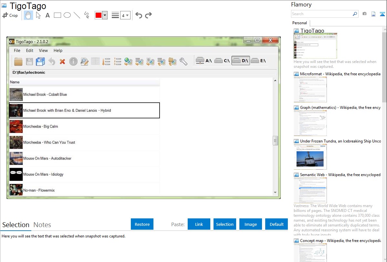Open the Edit menu in TigoTago

click(30, 50)
